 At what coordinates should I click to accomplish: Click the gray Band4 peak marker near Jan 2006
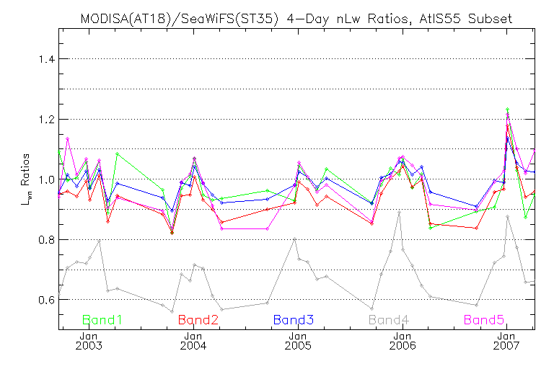coord(399,213)
